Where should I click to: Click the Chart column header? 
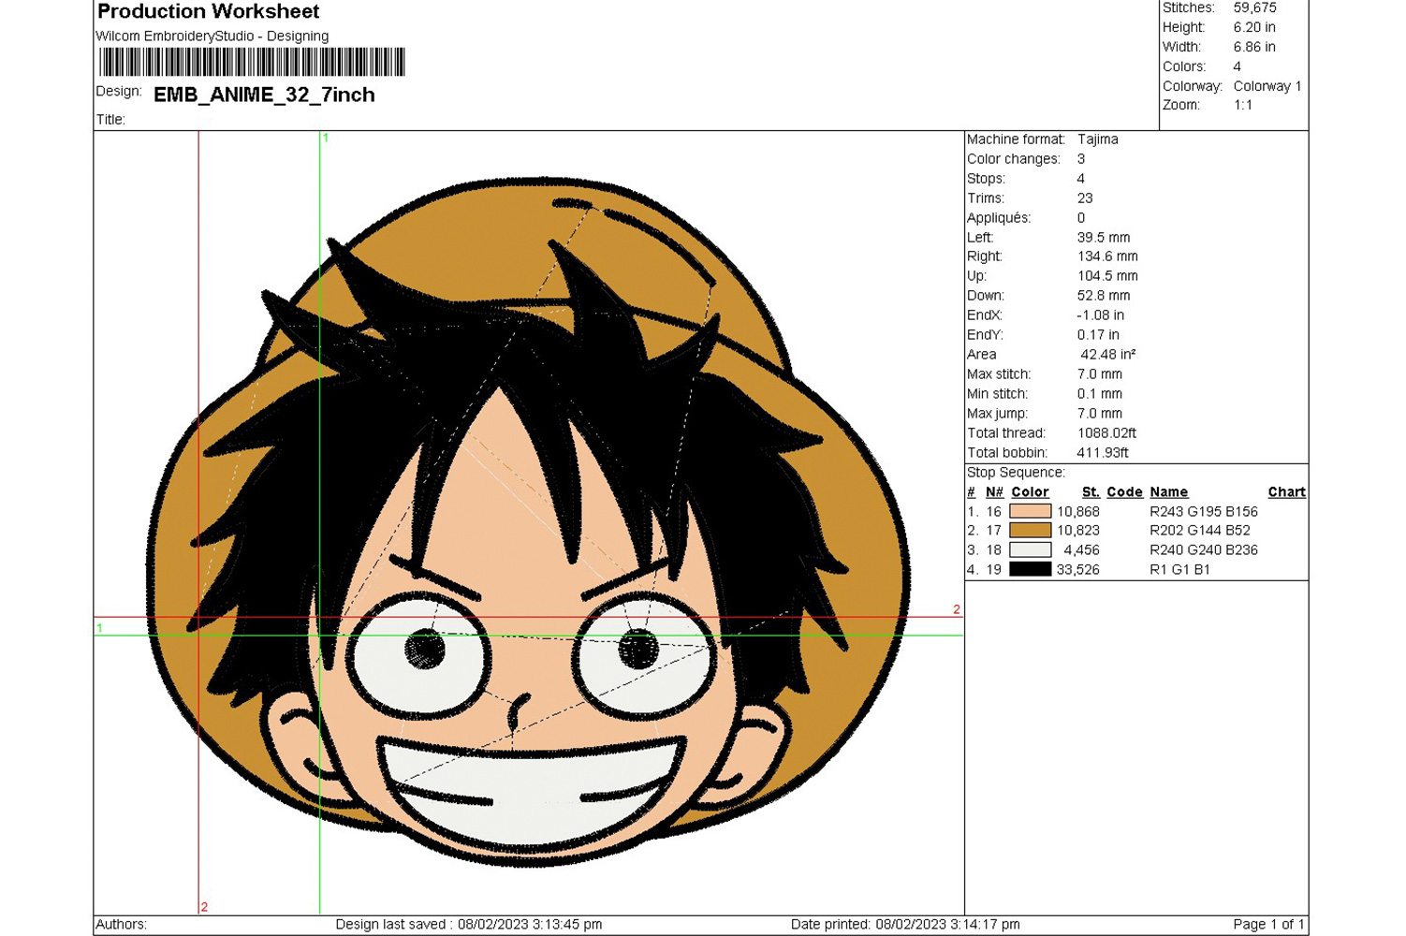click(x=1286, y=492)
